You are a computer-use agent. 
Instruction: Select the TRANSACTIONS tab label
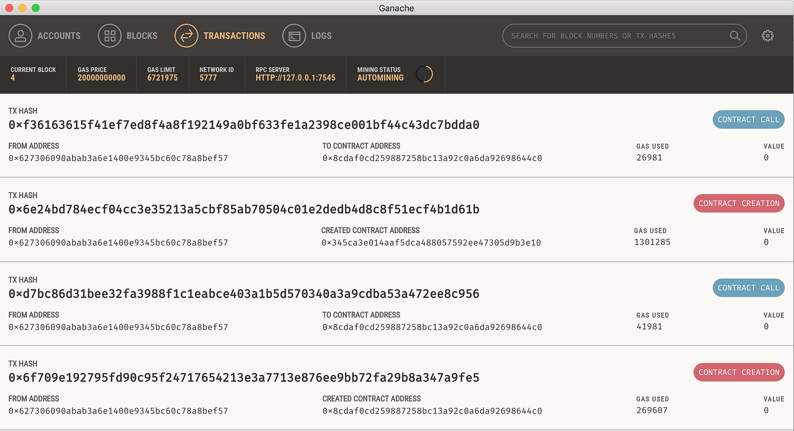(234, 36)
